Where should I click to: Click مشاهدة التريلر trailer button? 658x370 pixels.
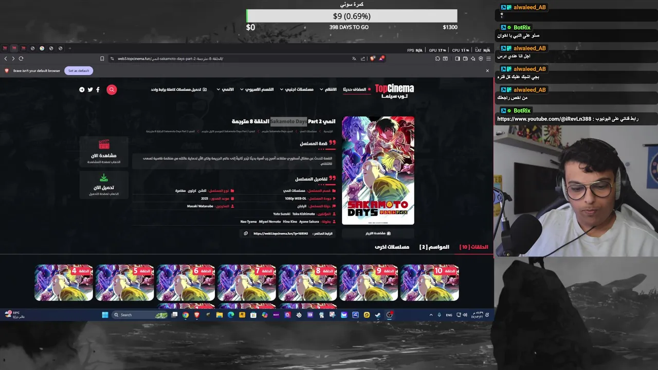click(378, 233)
